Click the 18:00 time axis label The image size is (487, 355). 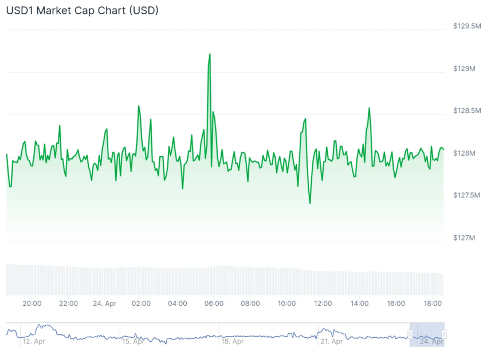tap(433, 303)
